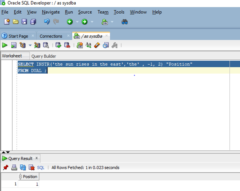Expand the Explain Plan dropdown arrow
Image resolution: width=240 pixels, height=191 pixels.
(30, 45)
